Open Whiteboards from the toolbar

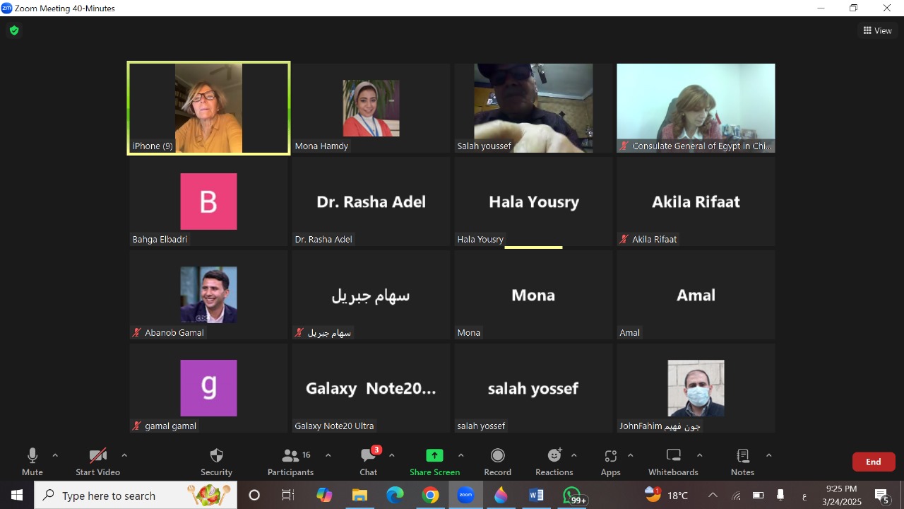pyautogui.click(x=673, y=456)
